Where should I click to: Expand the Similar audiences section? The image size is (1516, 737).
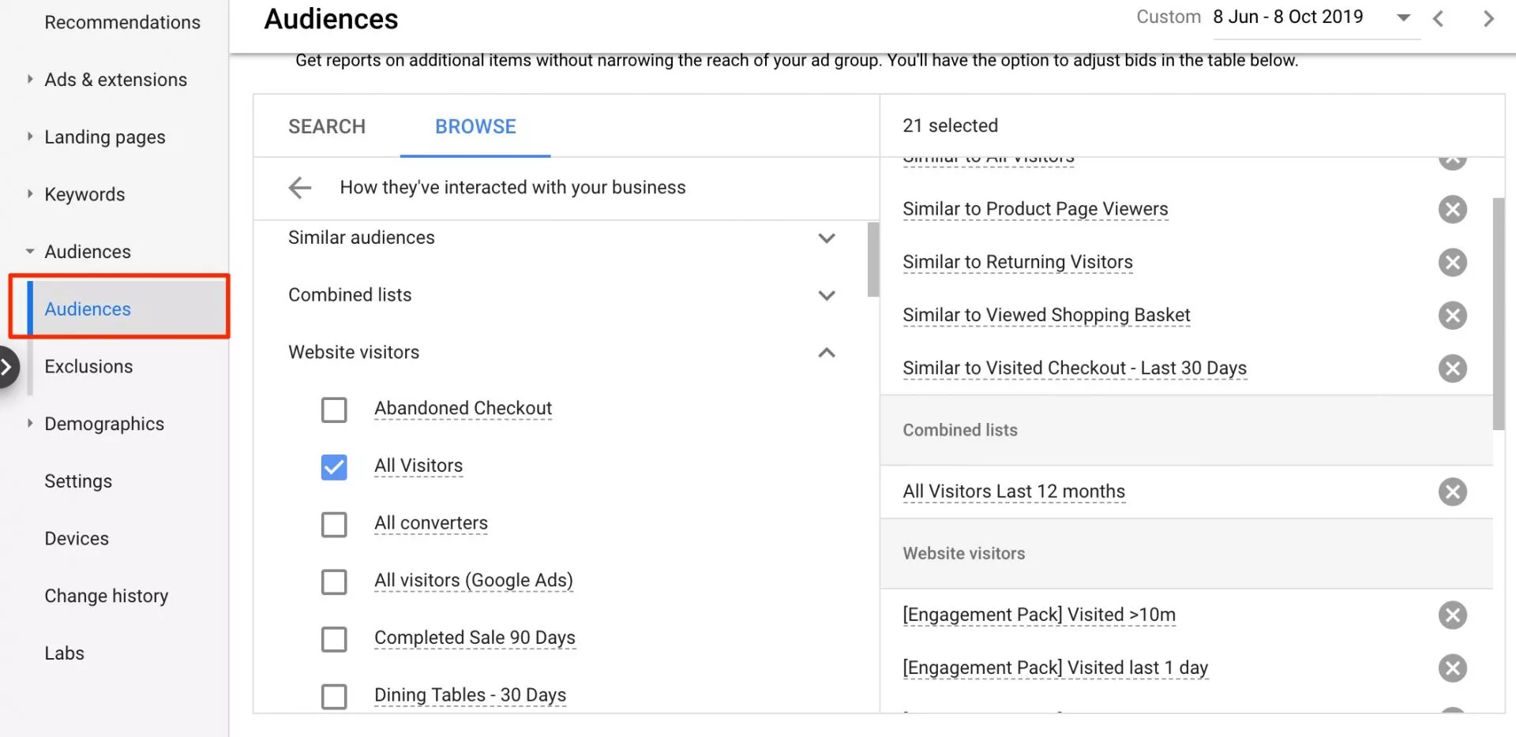coord(826,238)
